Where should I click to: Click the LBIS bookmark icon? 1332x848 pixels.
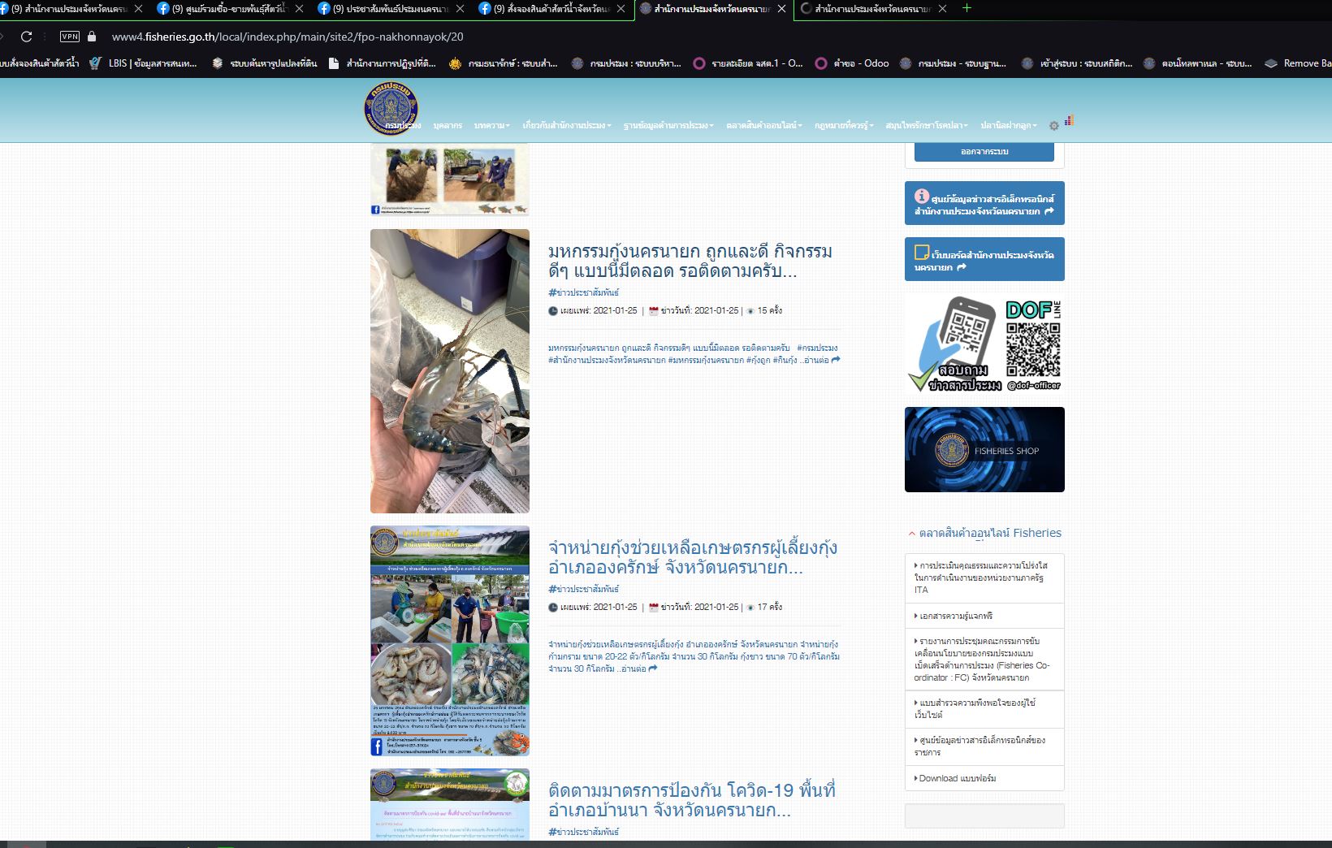click(x=96, y=63)
